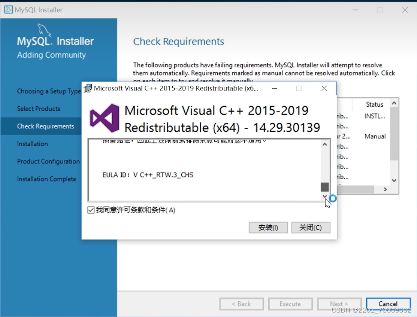Click the Execute button in the MySQL Installer
The height and width of the screenshot is (317, 417).
pyautogui.click(x=290, y=304)
